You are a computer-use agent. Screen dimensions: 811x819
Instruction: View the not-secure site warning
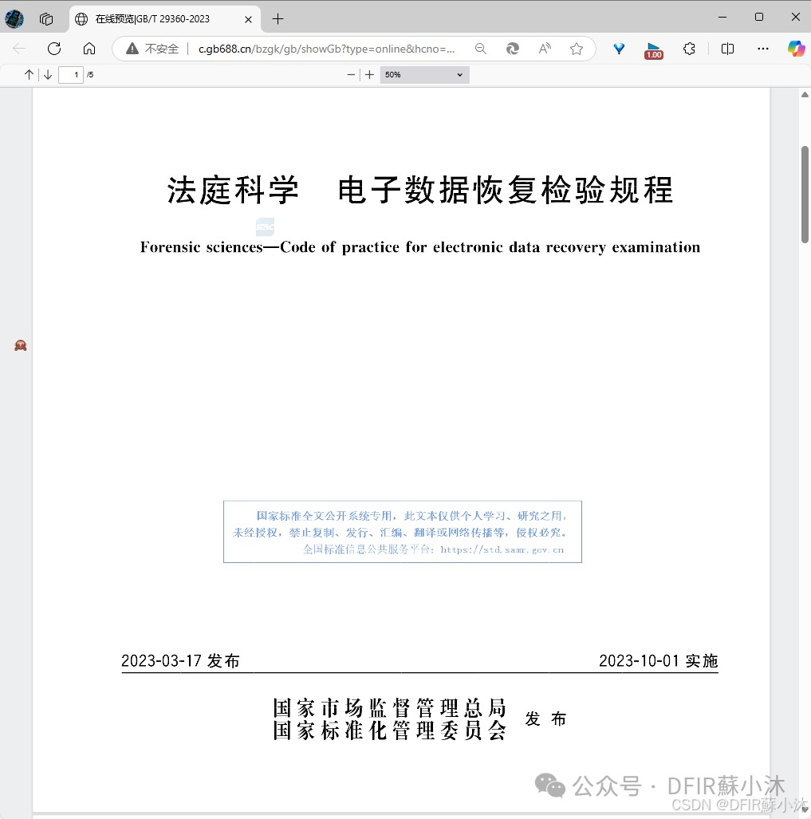point(152,49)
